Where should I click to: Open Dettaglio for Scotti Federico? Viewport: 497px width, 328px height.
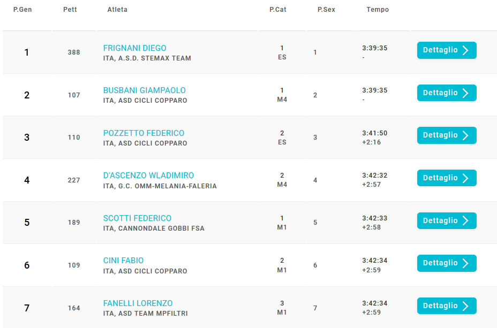[x=447, y=220]
